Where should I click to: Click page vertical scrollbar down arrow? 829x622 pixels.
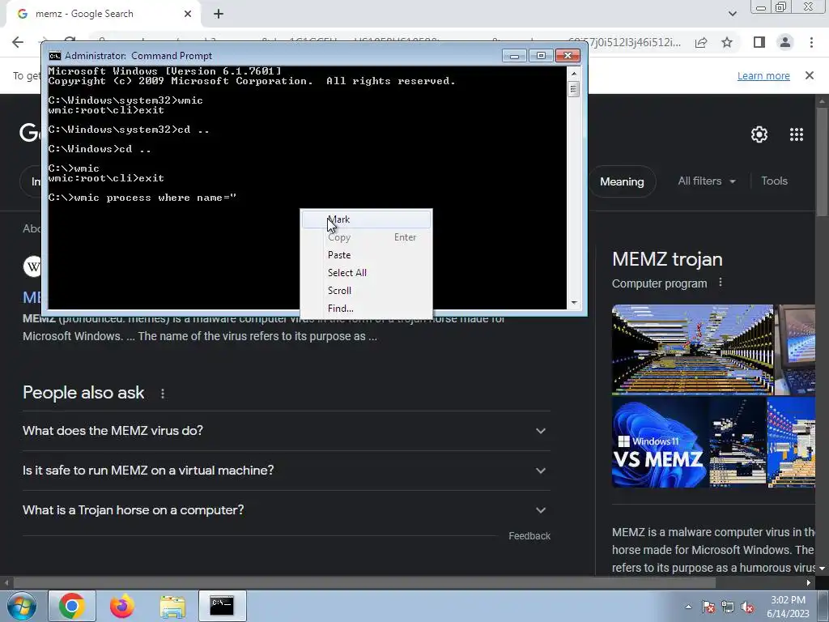(x=823, y=568)
